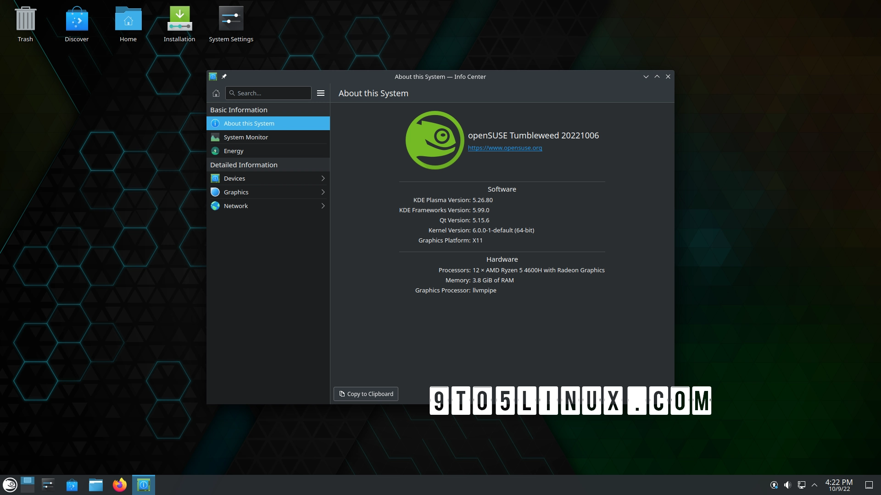Click inside the Search field
881x495 pixels.
coord(268,93)
